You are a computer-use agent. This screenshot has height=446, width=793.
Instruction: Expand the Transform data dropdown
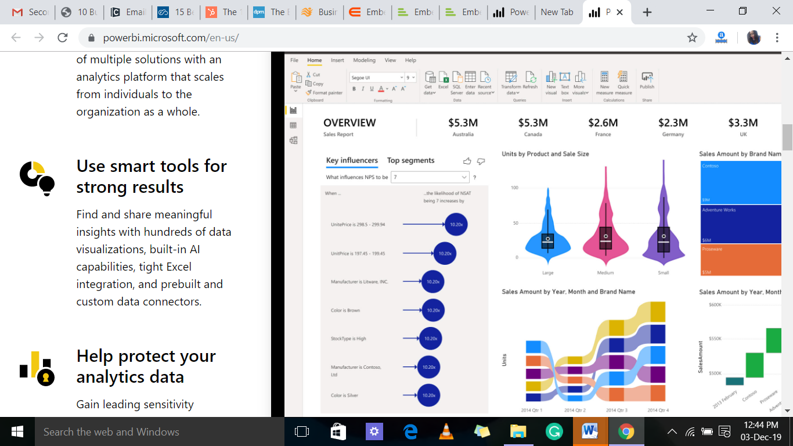tap(511, 92)
